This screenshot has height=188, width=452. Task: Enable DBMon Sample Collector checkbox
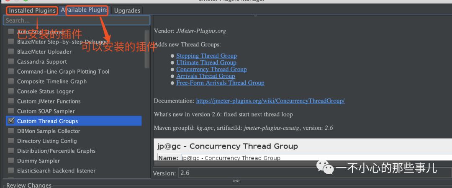11,131
